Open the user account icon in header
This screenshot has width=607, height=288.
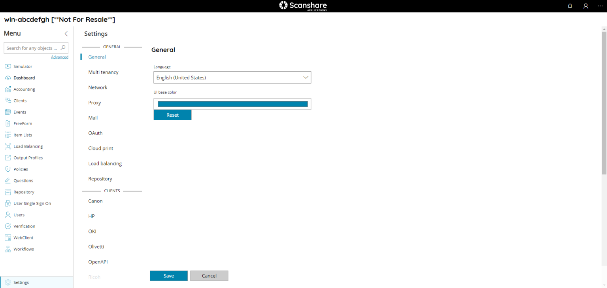pyautogui.click(x=586, y=6)
